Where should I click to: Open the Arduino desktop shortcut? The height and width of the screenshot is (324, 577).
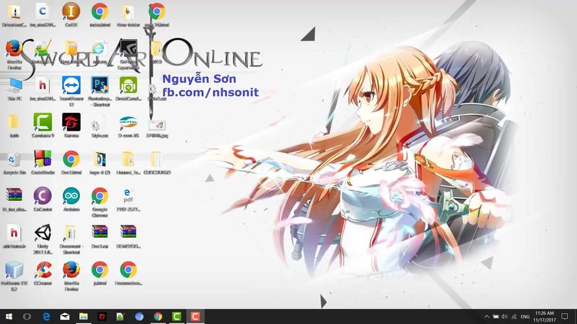(71, 196)
